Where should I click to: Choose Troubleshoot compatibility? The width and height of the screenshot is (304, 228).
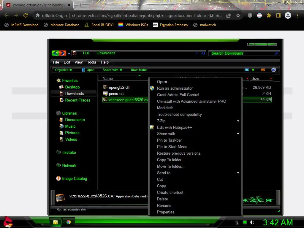[x=179, y=114]
